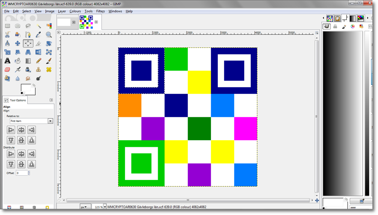Close the QR code image tab

pos(96,22)
